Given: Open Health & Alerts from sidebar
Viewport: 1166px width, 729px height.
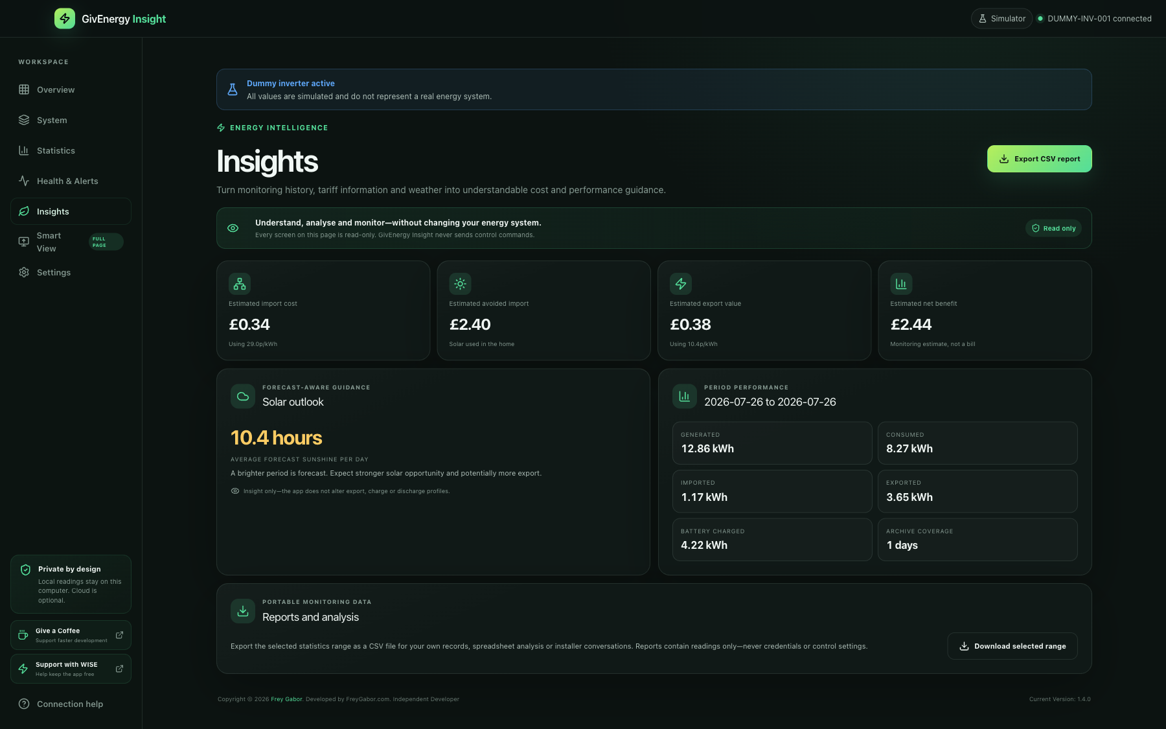Looking at the screenshot, I should click(x=71, y=181).
